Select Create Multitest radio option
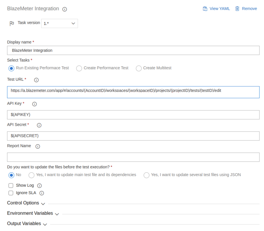The image size is (264, 231). coord(138,68)
